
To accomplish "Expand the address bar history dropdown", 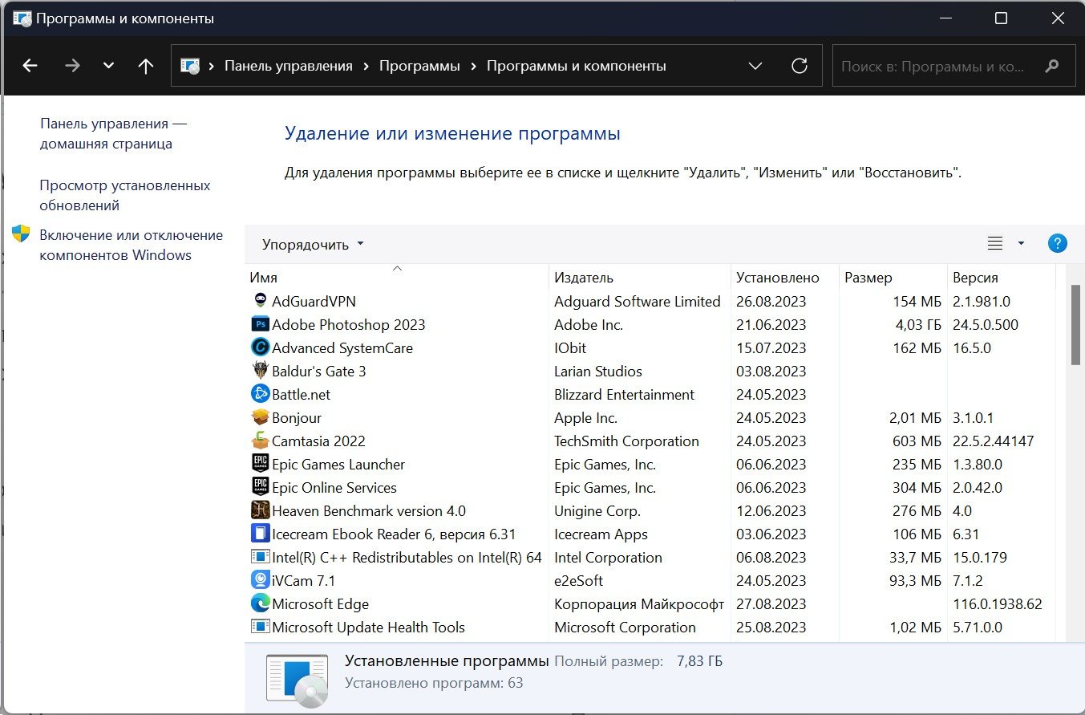I will 755,66.
